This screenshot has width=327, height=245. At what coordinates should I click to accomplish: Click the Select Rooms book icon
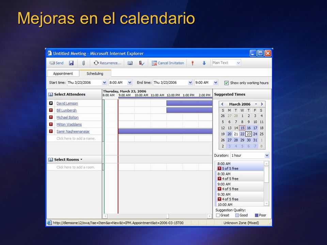pyautogui.click(x=50, y=160)
